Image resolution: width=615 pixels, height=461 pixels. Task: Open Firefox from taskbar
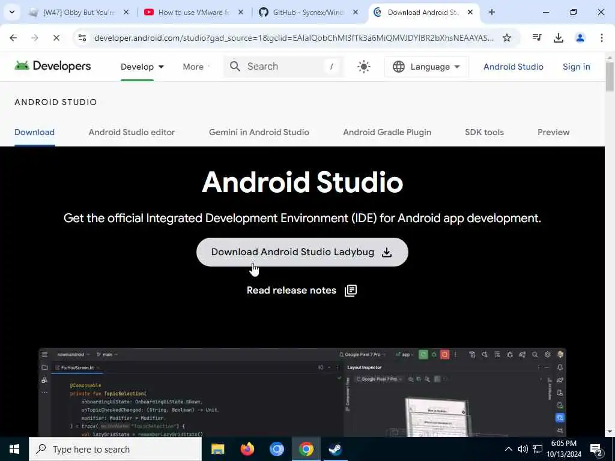pos(247,449)
